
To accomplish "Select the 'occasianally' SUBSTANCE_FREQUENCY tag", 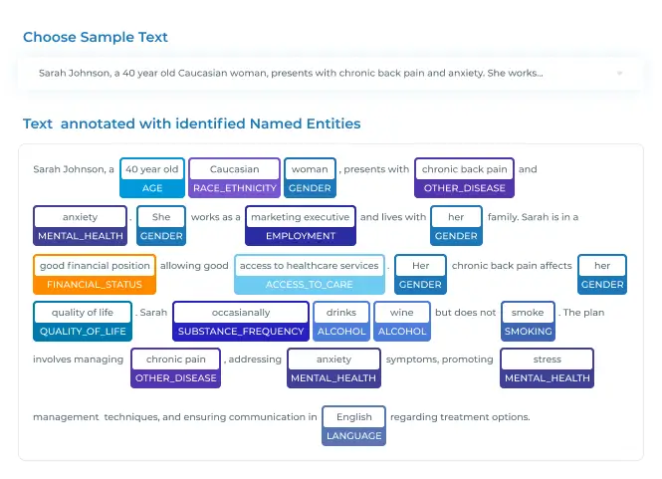I will (x=241, y=321).
